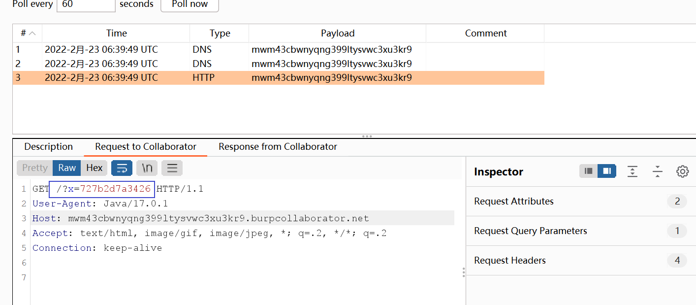Select the Raw view mode

67,168
